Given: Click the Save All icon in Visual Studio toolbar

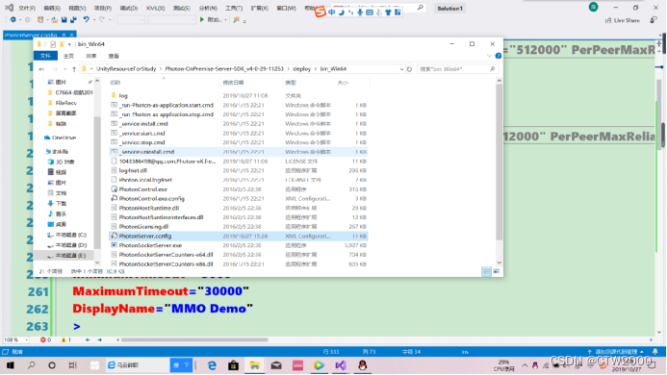Looking at the screenshot, I should coord(73,19).
